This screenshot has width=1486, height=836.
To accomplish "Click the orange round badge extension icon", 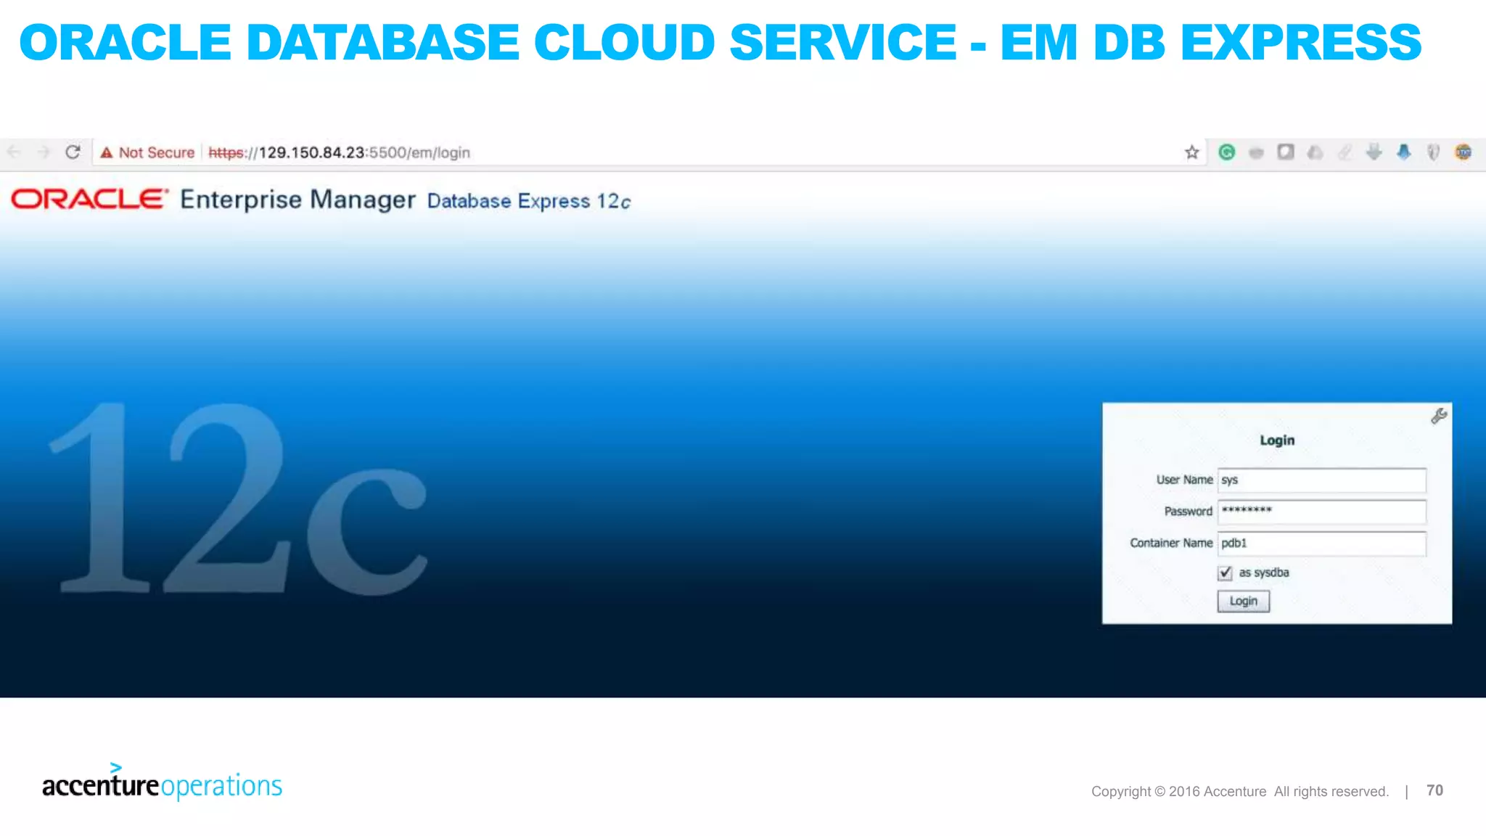I will point(1464,152).
